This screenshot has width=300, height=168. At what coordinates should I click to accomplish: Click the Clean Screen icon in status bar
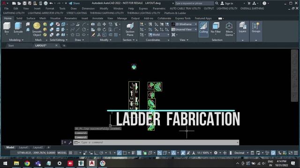pyautogui.click(x=291, y=153)
